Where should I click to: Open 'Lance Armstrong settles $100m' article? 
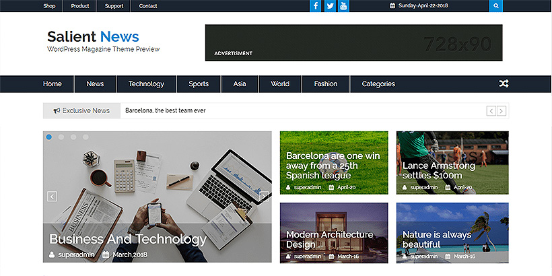(439, 170)
